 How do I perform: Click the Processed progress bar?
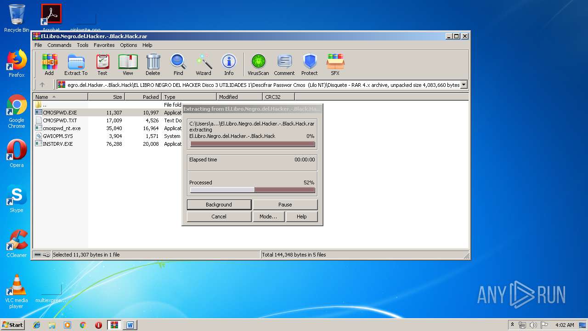tap(253, 190)
